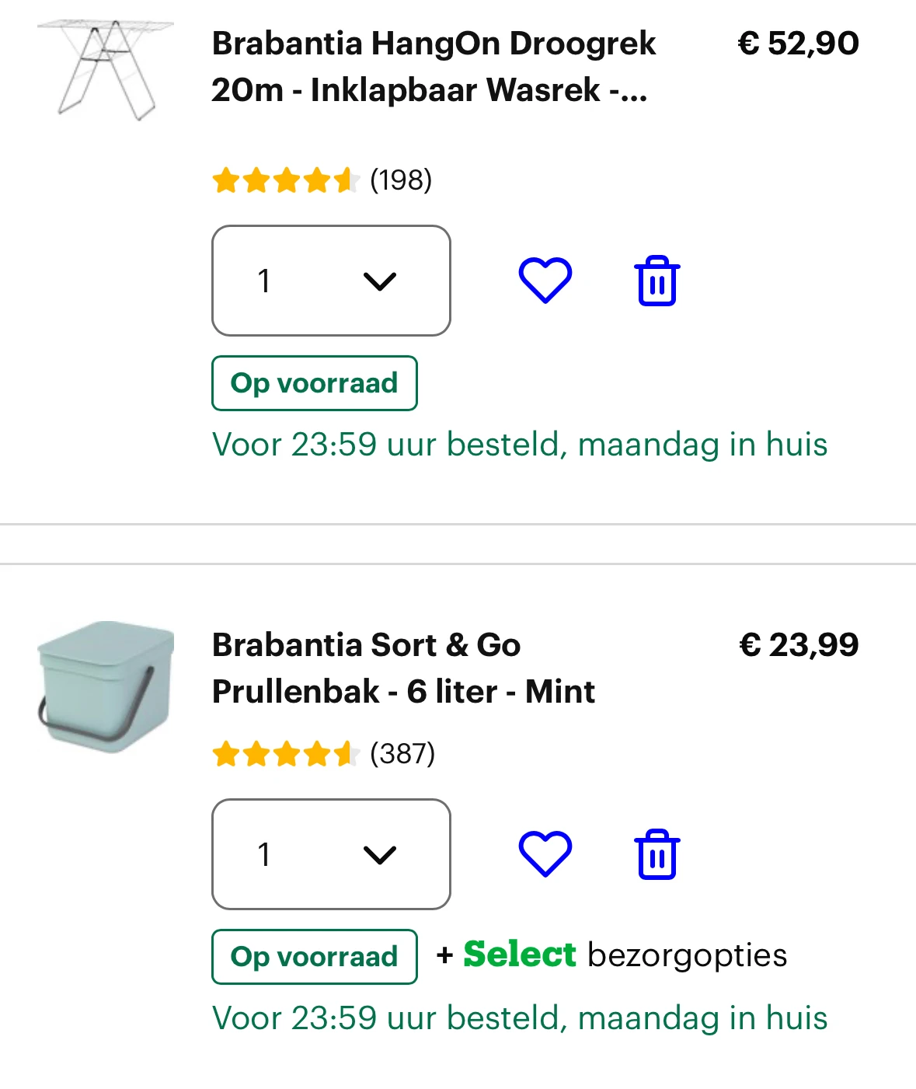The width and height of the screenshot is (916, 1089).
Task: Open the (387) reviews count
Action: (x=402, y=754)
